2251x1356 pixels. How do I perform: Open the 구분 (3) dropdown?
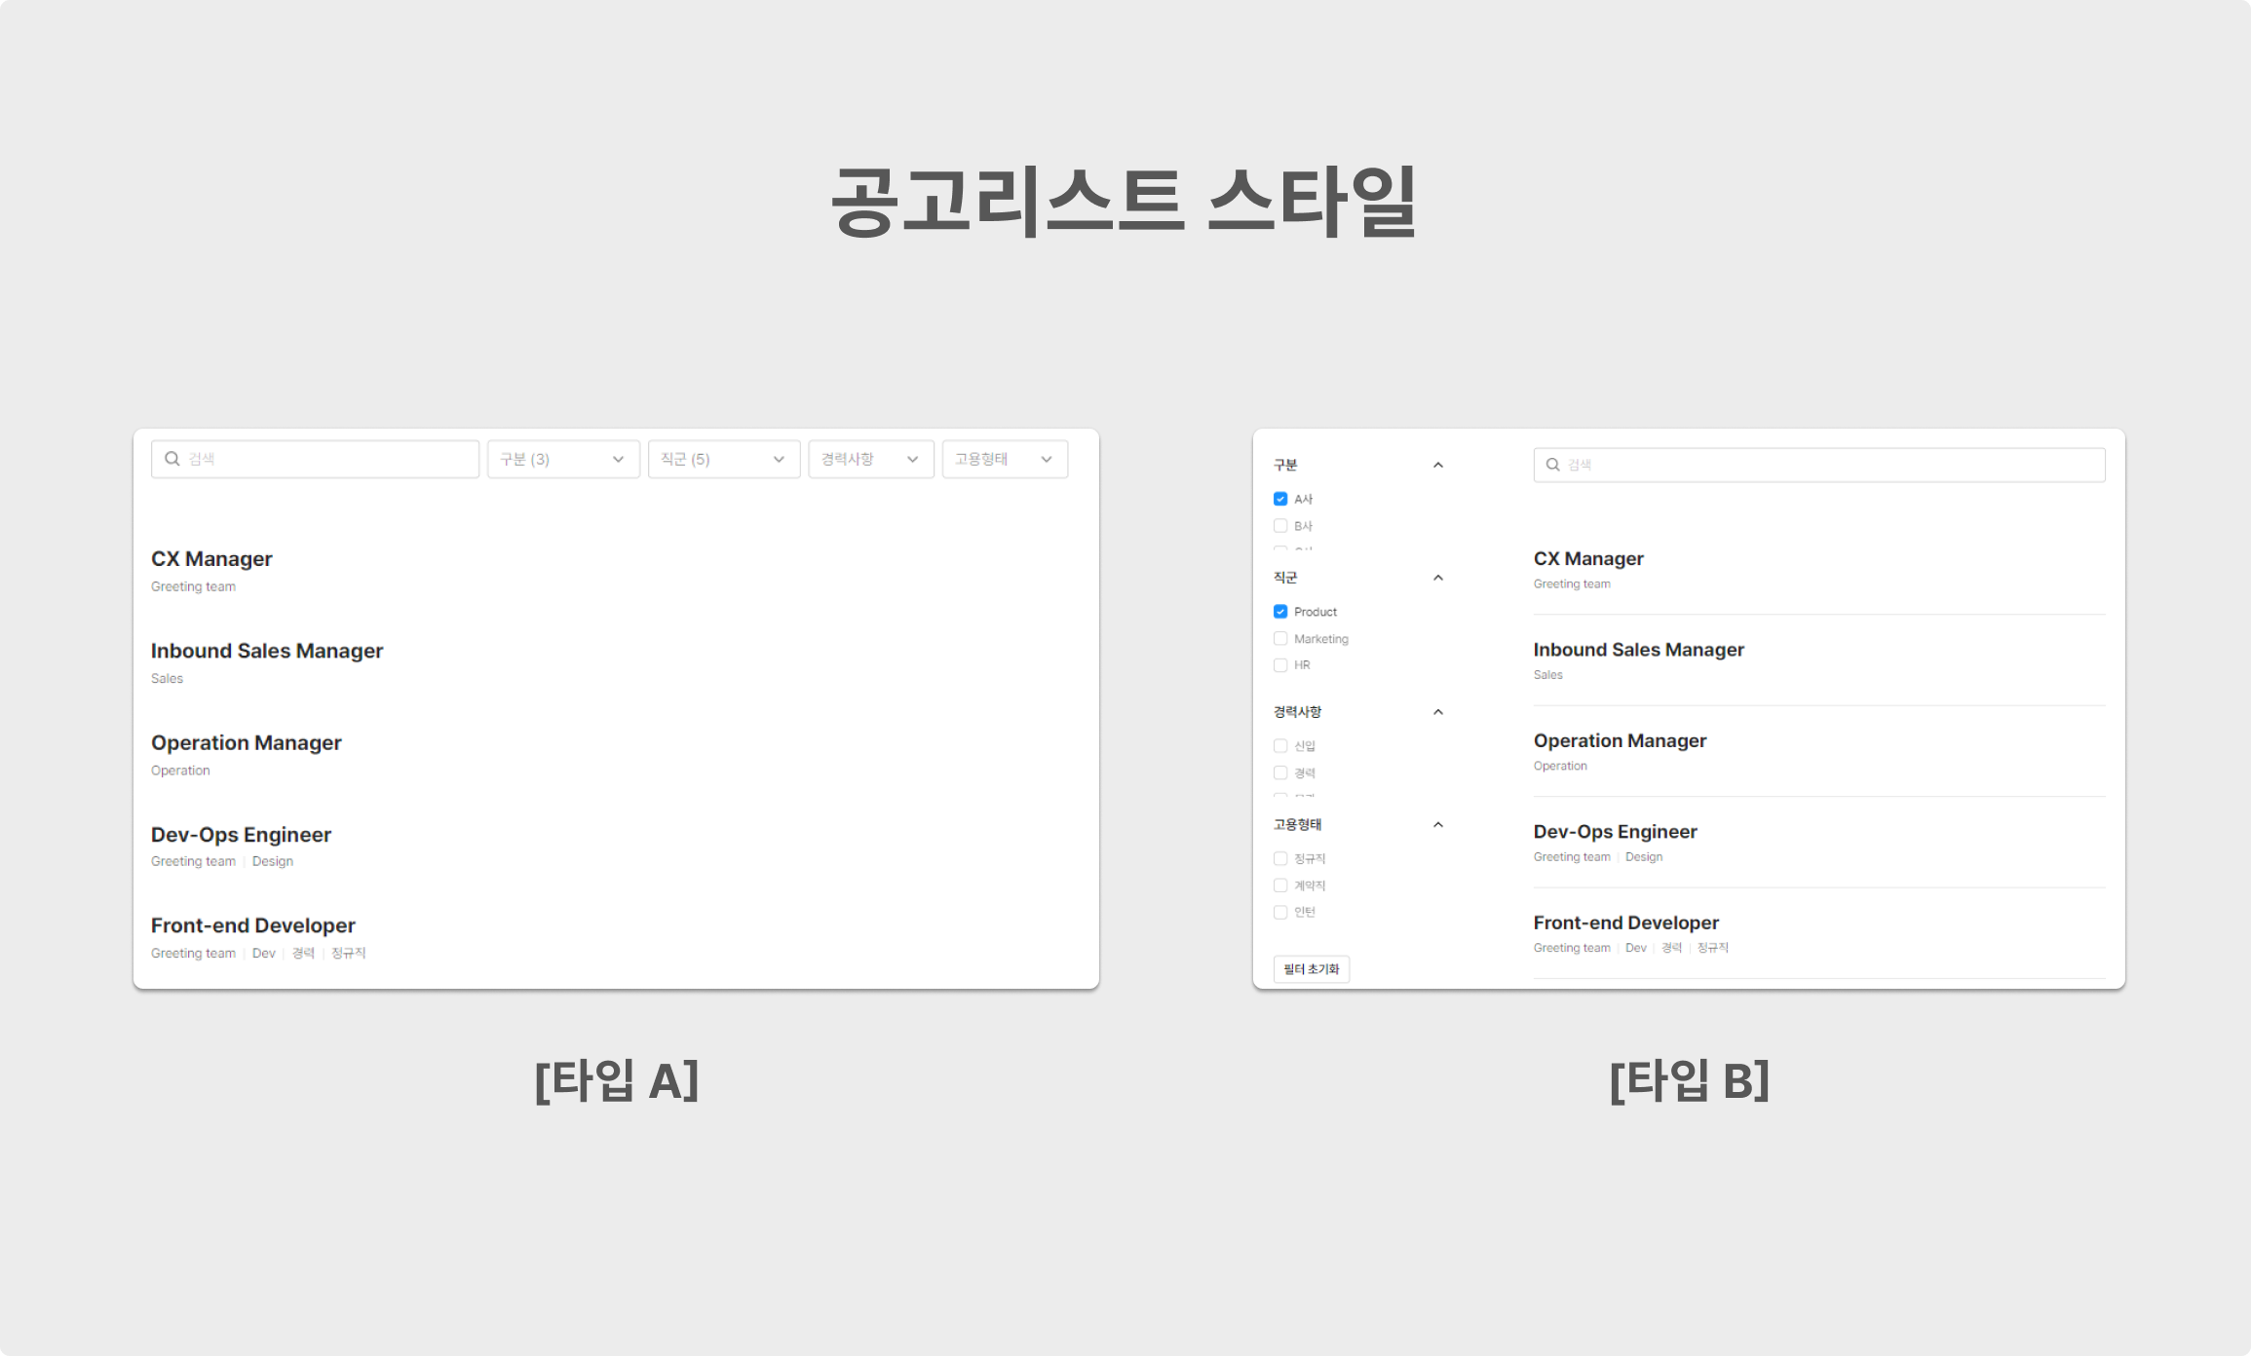(563, 459)
